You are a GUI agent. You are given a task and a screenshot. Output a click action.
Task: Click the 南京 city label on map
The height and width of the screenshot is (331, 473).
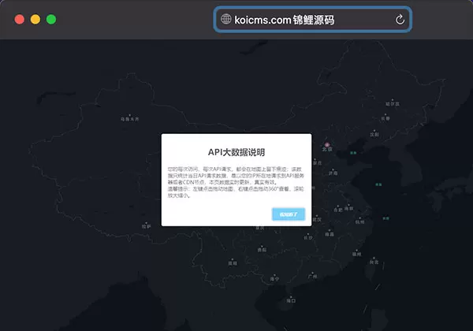[x=349, y=208]
